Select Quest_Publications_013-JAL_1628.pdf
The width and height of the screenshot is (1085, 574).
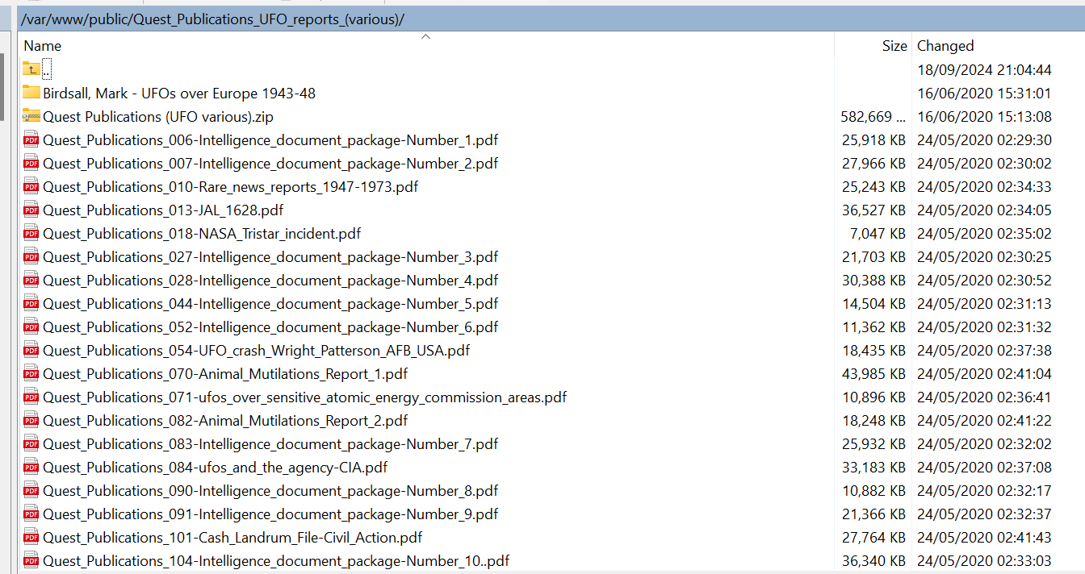coord(163,210)
